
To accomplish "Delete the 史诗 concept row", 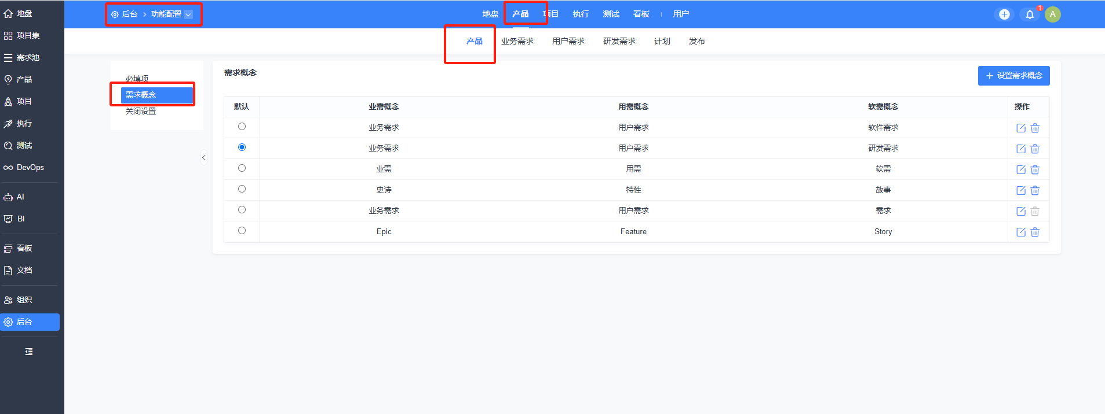I will (x=1035, y=190).
